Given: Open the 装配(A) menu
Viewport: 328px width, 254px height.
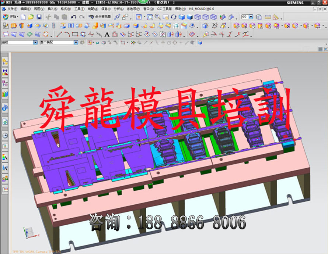Looking at the screenshot, I should (x=93, y=9).
